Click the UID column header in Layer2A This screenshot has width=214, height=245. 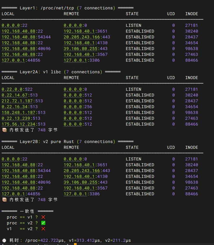click(x=171, y=78)
